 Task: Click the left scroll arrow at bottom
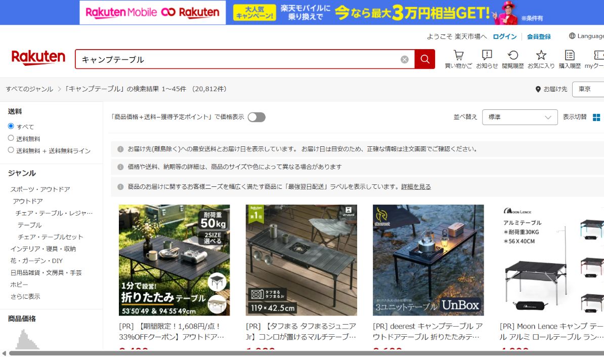[x=4, y=353]
